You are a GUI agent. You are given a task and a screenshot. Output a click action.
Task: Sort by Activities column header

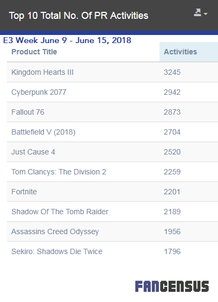pyautogui.click(x=180, y=52)
